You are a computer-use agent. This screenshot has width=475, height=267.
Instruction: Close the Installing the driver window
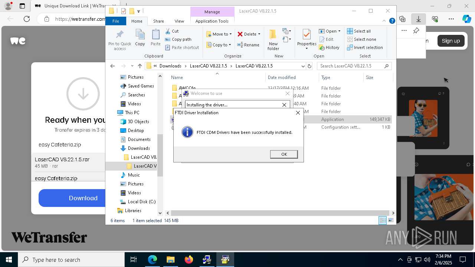[x=284, y=105]
